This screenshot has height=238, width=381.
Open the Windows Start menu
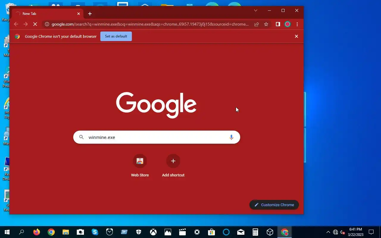[7, 232]
